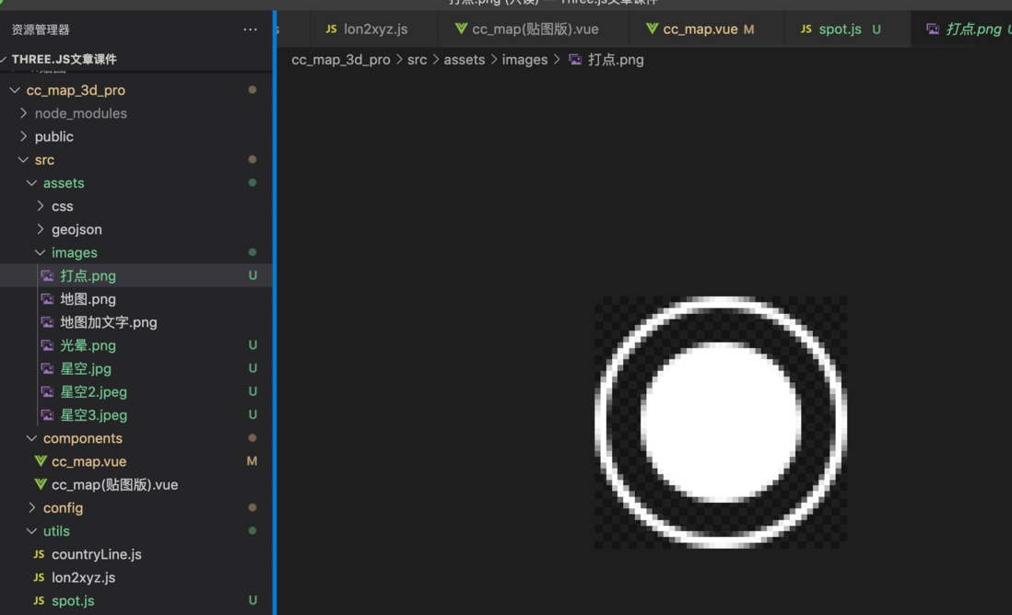Switch to the cc_map(贴图版).vue editor tab

coord(534,29)
